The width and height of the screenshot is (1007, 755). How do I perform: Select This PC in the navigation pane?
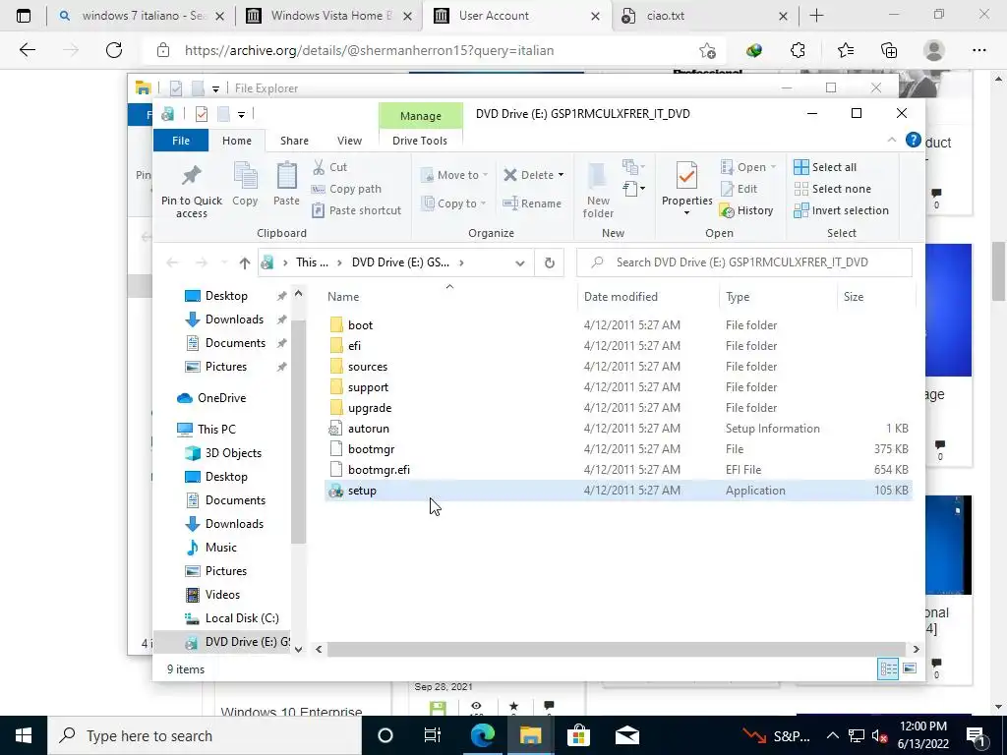pos(216,429)
